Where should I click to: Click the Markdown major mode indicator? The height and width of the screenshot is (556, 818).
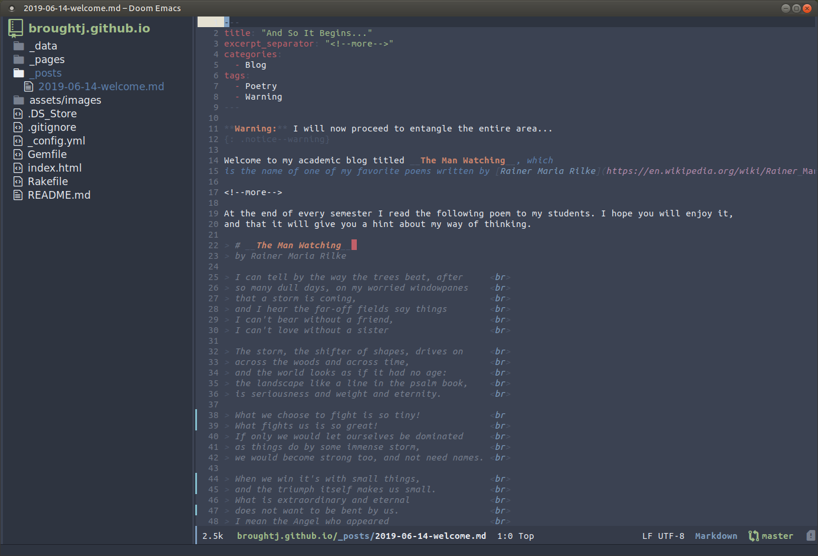point(716,536)
